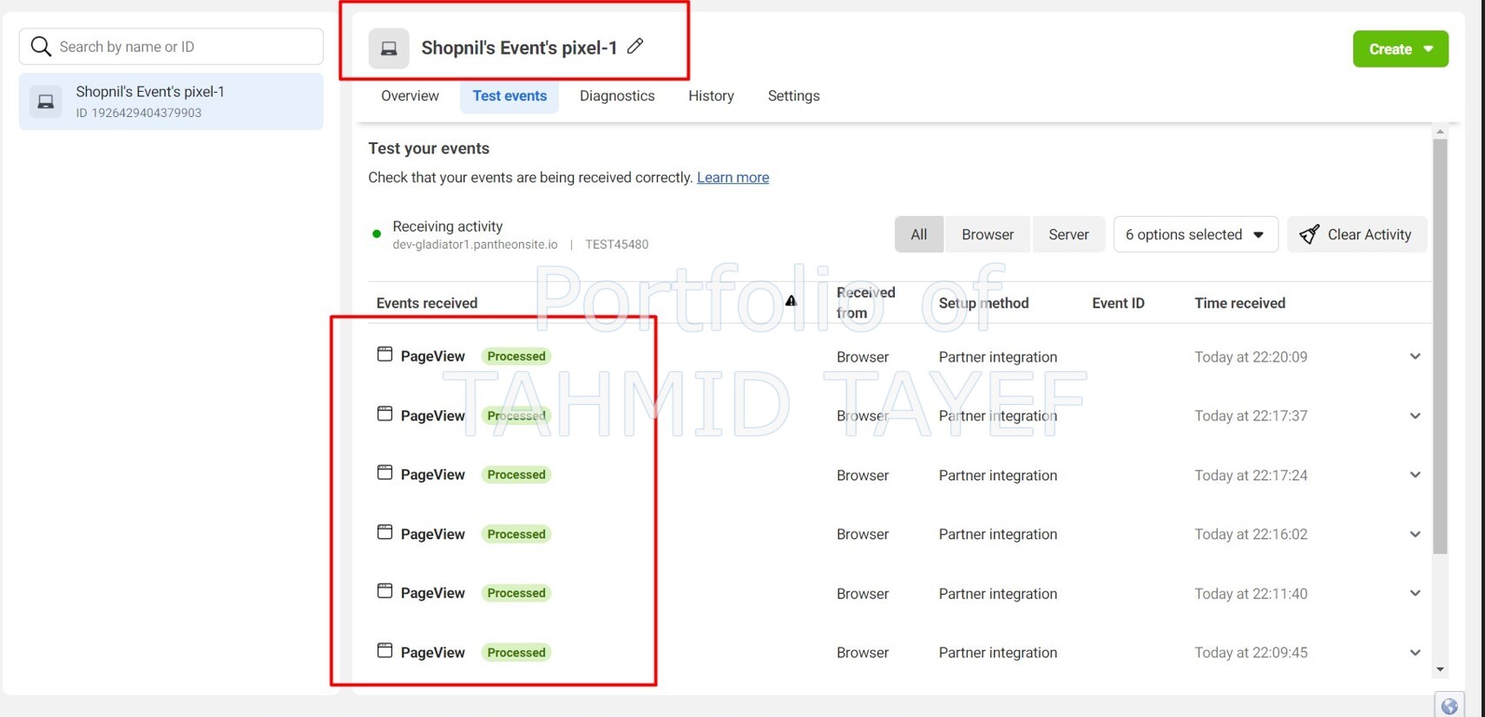
Task: Click the pixel device icon in the header
Action: [x=389, y=49]
